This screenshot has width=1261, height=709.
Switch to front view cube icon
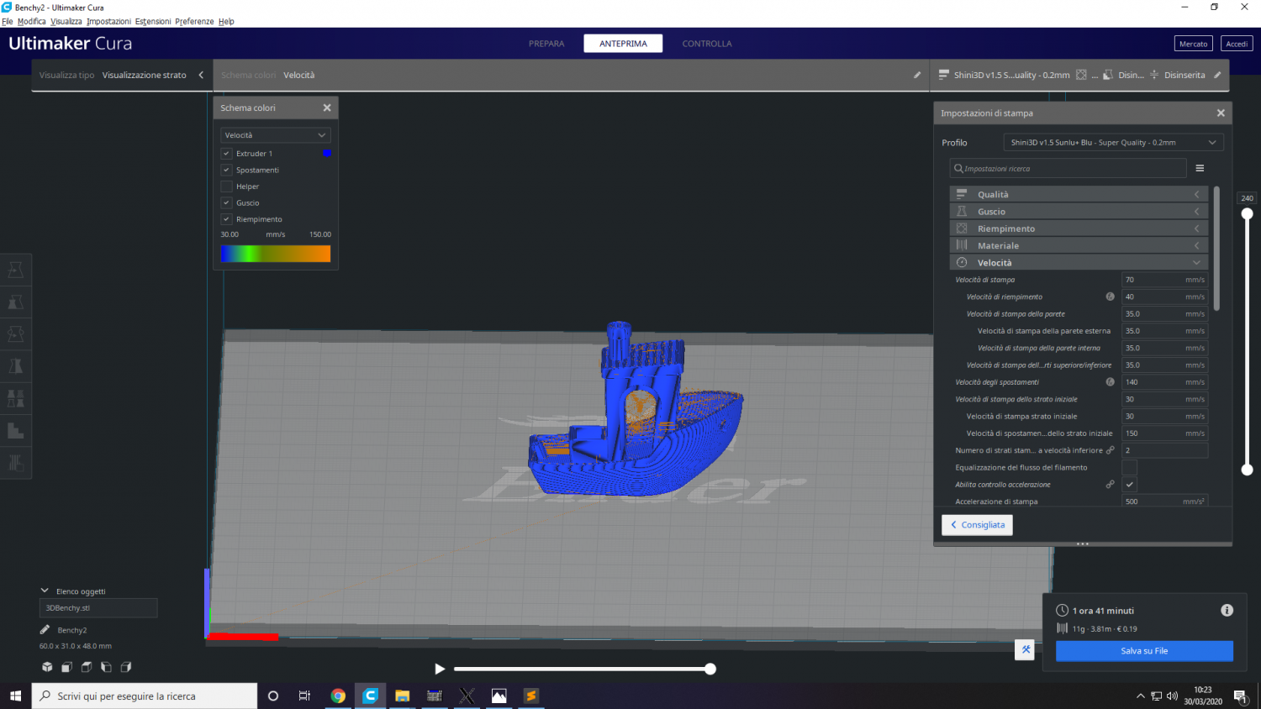coord(66,667)
